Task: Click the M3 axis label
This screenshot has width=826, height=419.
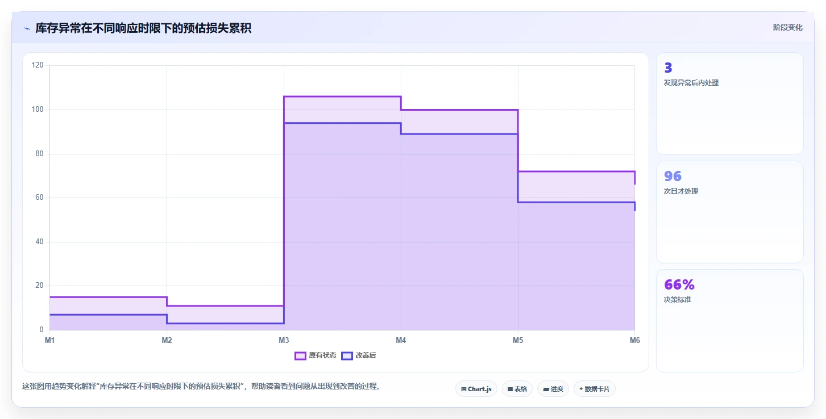Action: [284, 341]
